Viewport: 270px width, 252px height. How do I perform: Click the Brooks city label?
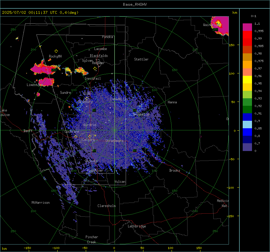(x=175, y=170)
